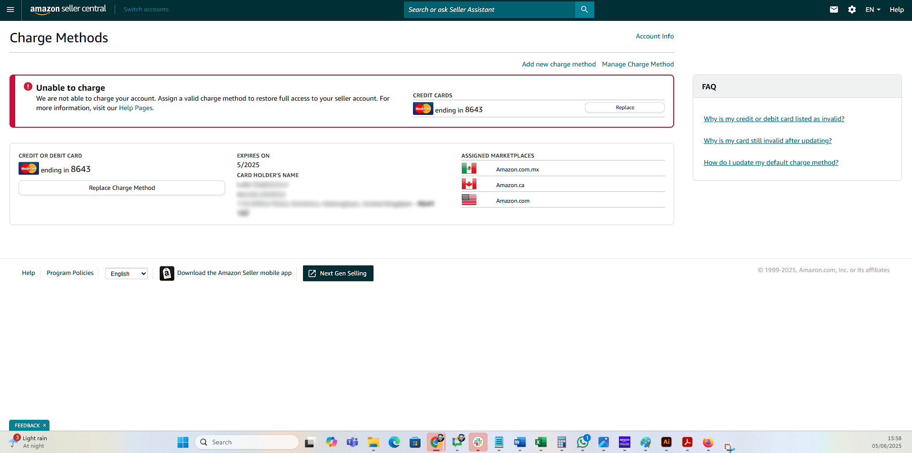This screenshot has width=912, height=453.
Task: Open Microsoft Word from the taskbar
Action: pyautogui.click(x=520, y=443)
